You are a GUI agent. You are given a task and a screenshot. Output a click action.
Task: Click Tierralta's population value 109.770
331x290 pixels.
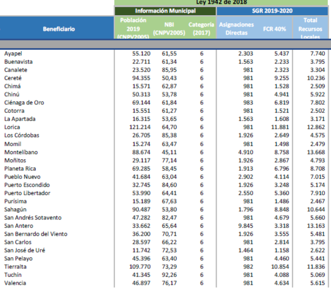point(140,267)
